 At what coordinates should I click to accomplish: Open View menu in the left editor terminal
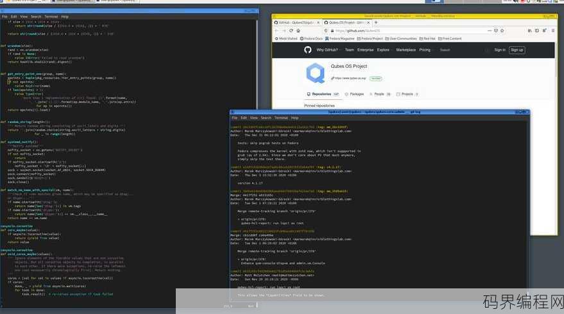pos(24,17)
